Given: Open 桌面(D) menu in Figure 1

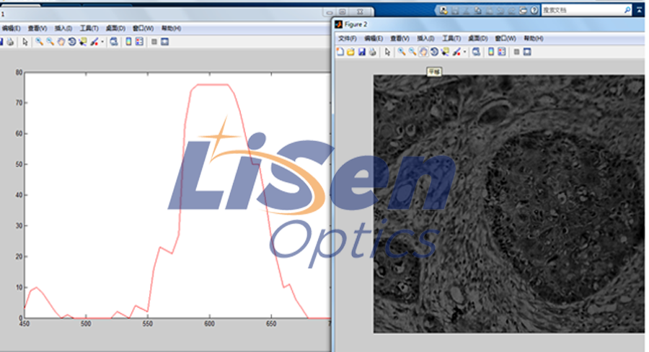Looking at the screenshot, I should (115, 29).
